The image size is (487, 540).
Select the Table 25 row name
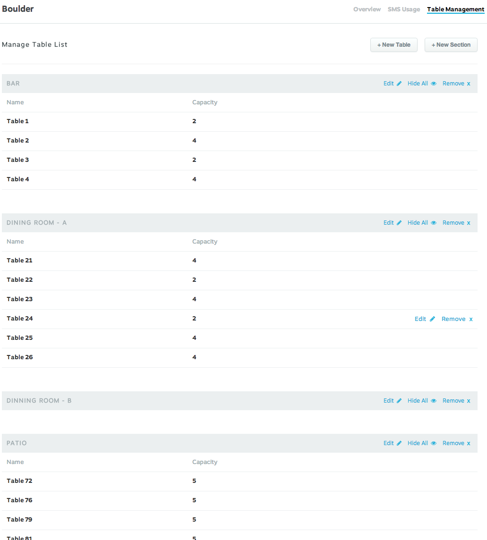pyautogui.click(x=20, y=337)
